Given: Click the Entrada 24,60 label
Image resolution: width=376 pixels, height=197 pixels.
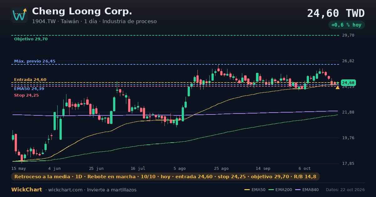Looking at the screenshot, I should point(30,80).
